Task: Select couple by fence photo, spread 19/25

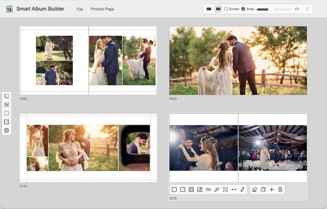Action: 54,73
